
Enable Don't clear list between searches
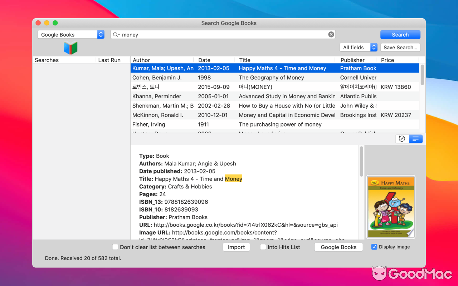(x=115, y=247)
